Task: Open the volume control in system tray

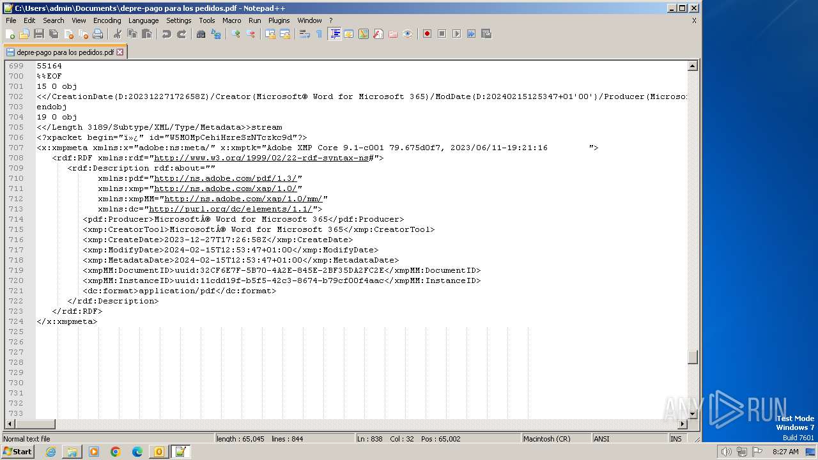Action: (x=726, y=452)
